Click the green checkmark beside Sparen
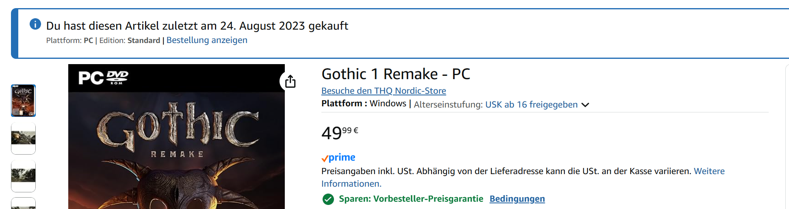 point(328,199)
